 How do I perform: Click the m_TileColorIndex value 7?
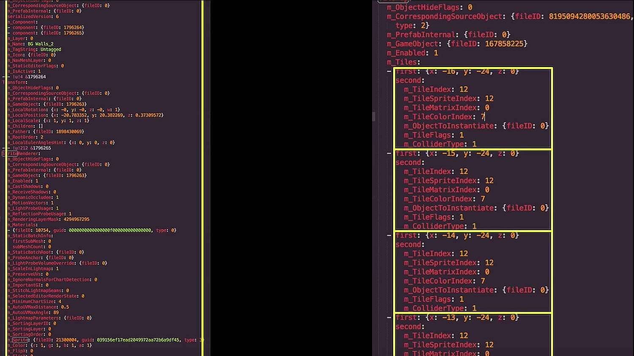pos(483,116)
